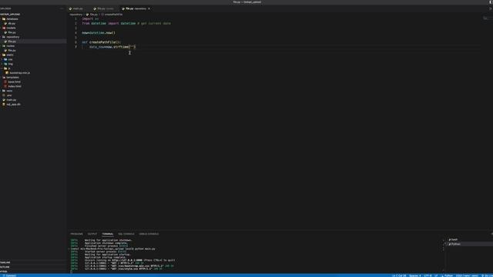Change indentation via Spaces: 4
The image size is (493, 277).
coord(415,275)
